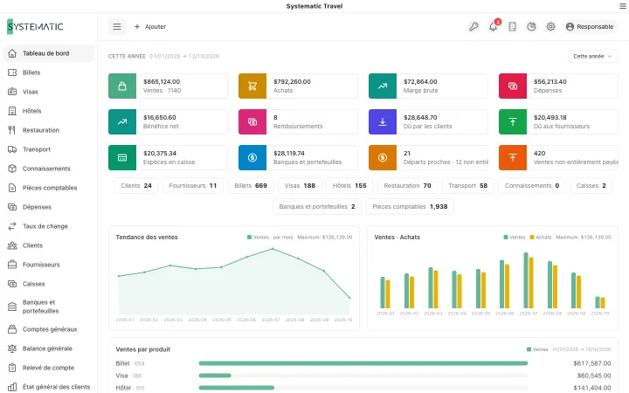Click the $617,587.00 Billet amount
The height and width of the screenshot is (393, 629).
(592, 363)
